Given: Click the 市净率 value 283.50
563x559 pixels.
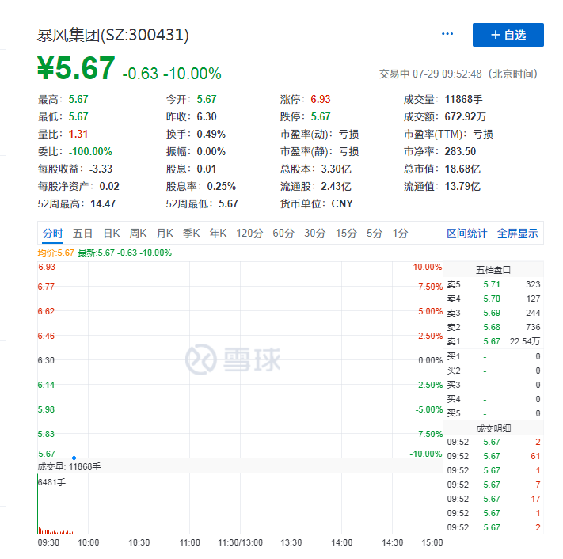Looking at the screenshot, I should pyautogui.click(x=460, y=151).
